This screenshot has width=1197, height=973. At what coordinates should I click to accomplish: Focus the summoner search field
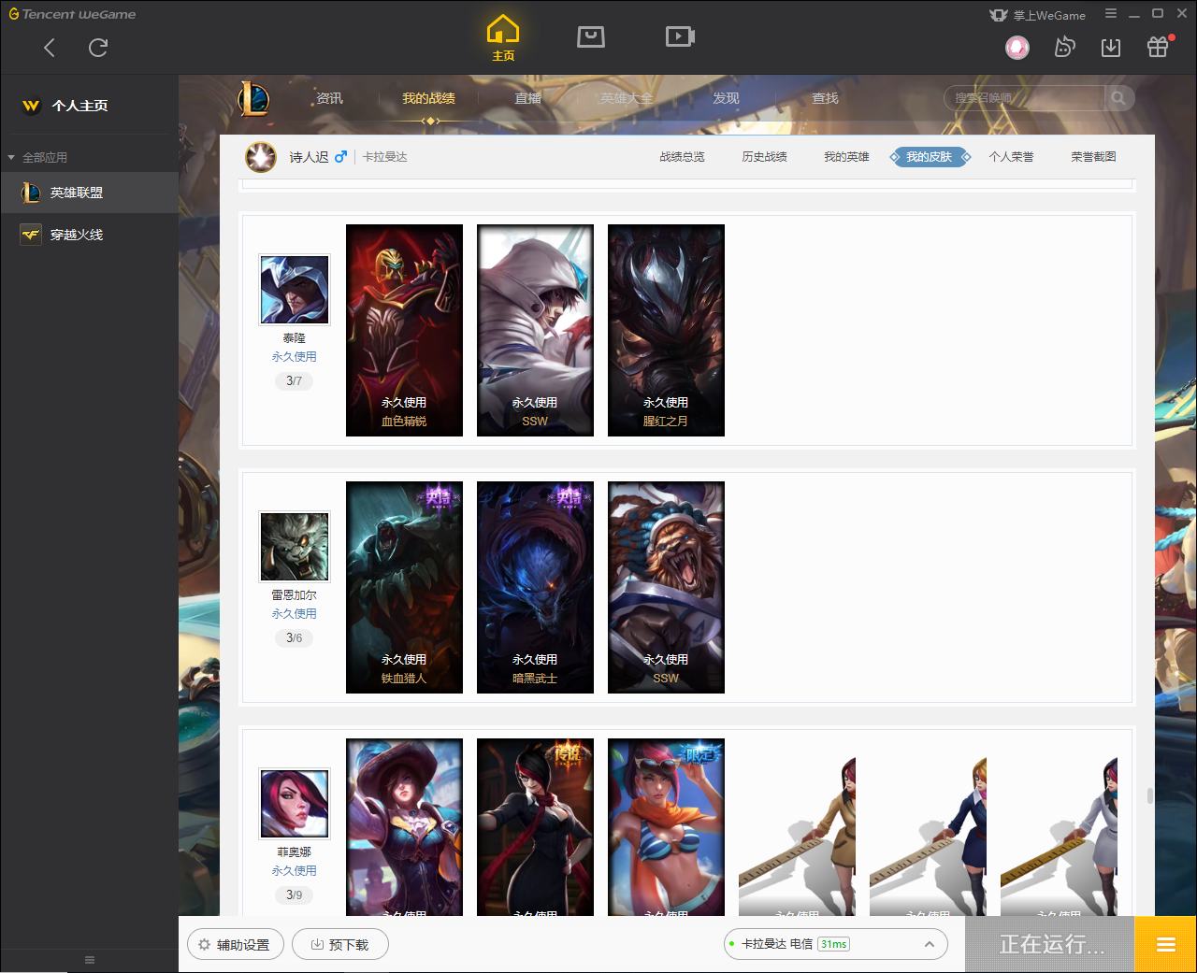coord(1026,98)
